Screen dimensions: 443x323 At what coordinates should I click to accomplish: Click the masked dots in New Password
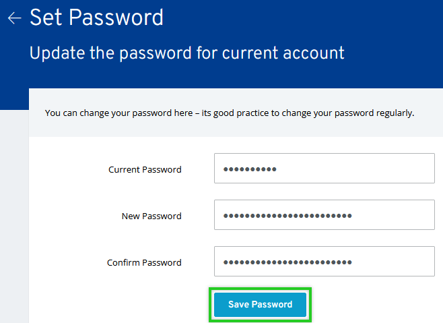pyautogui.click(x=287, y=216)
